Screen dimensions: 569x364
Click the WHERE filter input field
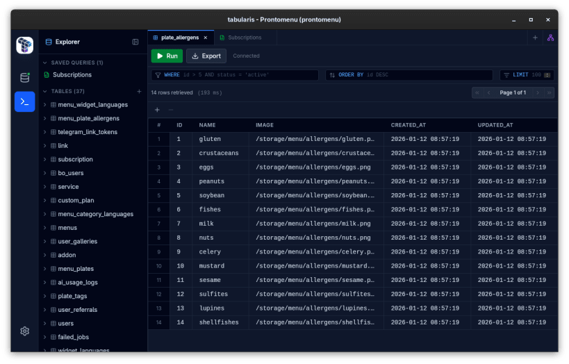click(x=235, y=75)
